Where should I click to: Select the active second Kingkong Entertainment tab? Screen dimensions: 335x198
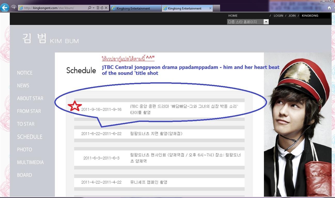tap(187, 8)
